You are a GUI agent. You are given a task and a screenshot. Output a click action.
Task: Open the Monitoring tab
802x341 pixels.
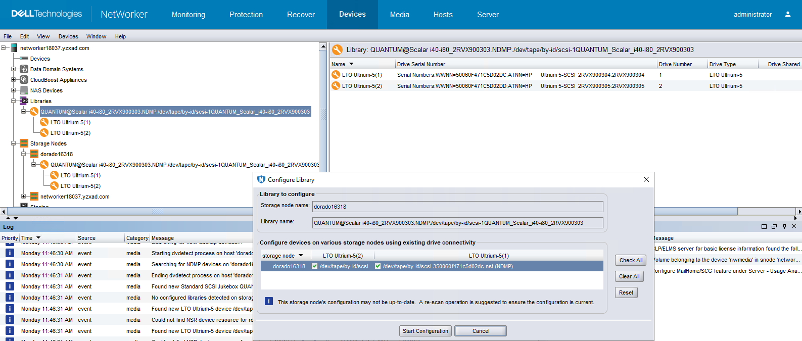(x=188, y=15)
